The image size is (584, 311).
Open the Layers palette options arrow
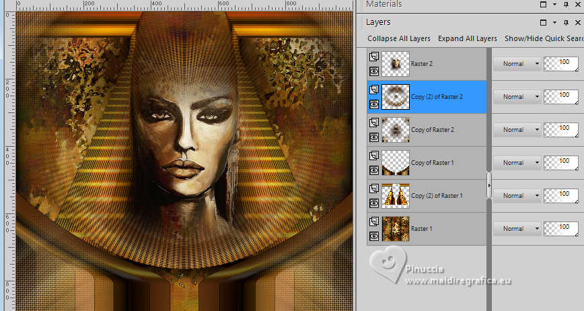click(554, 23)
